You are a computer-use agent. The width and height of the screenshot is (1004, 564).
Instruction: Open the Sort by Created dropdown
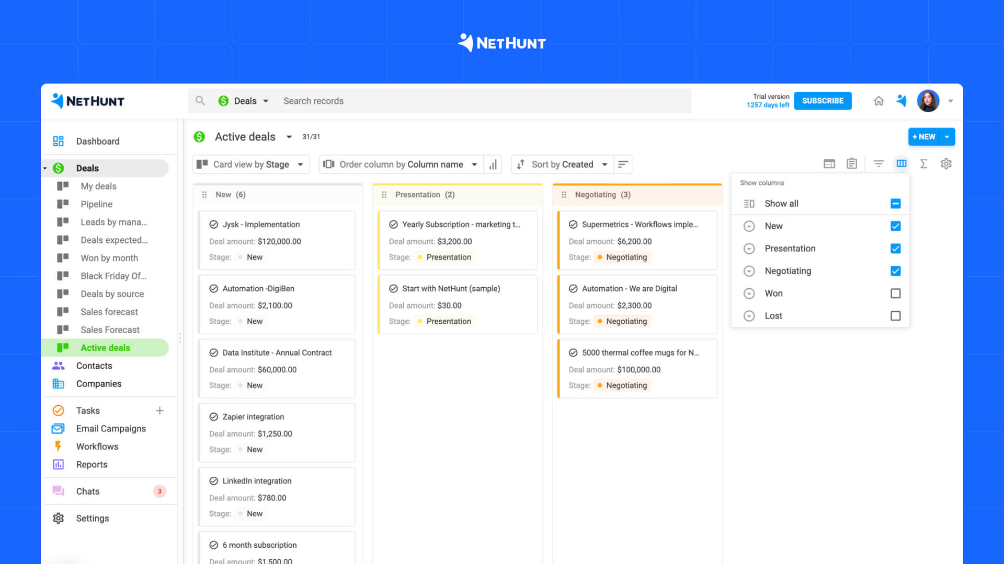point(562,164)
